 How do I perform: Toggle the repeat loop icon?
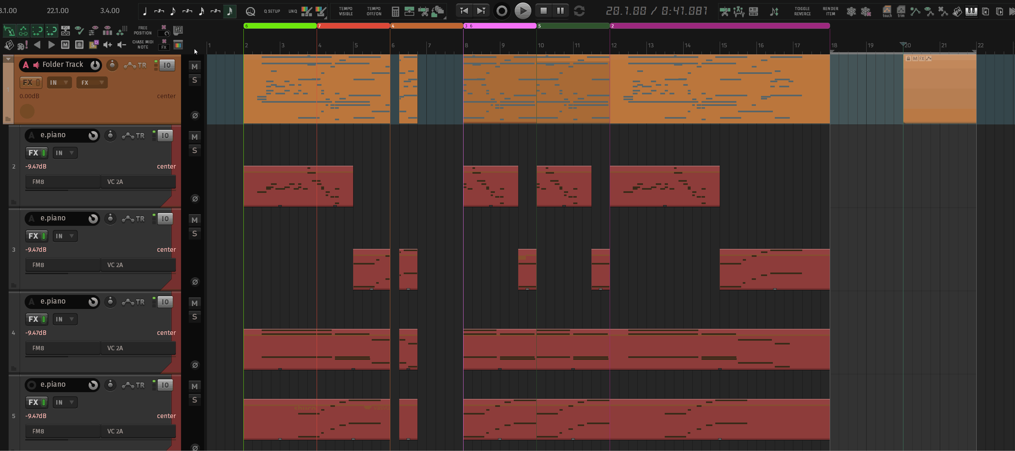(x=579, y=11)
